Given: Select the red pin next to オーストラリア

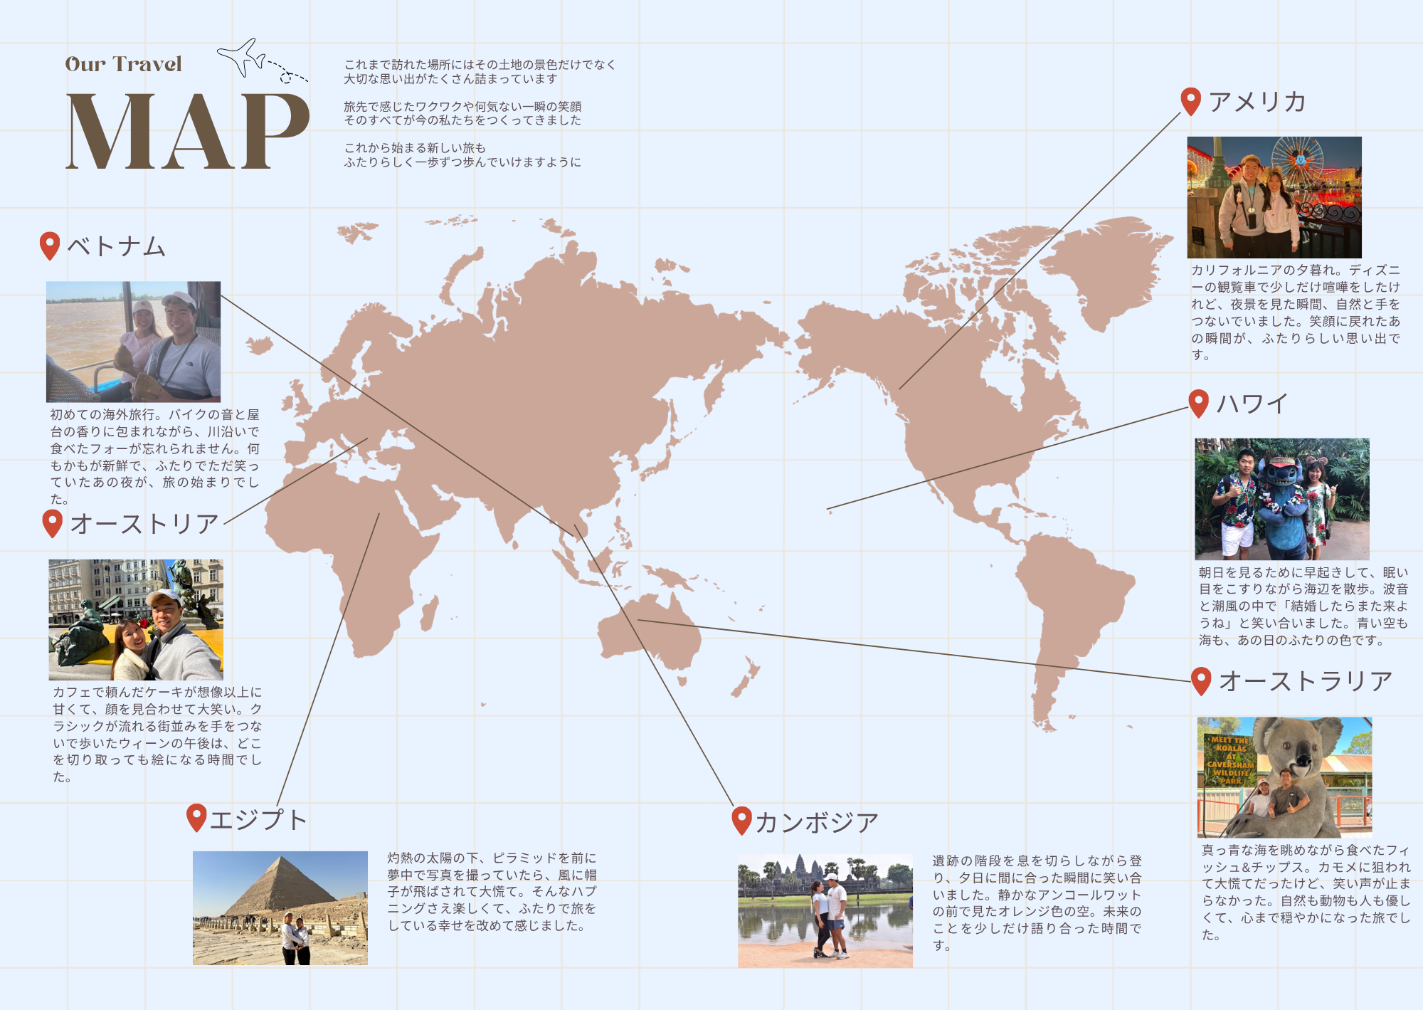Looking at the screenshot, I should [x=1201, y=681].
